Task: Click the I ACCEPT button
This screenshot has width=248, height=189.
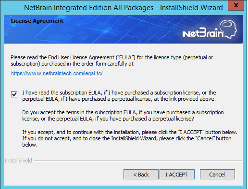Action: point(177,175)
